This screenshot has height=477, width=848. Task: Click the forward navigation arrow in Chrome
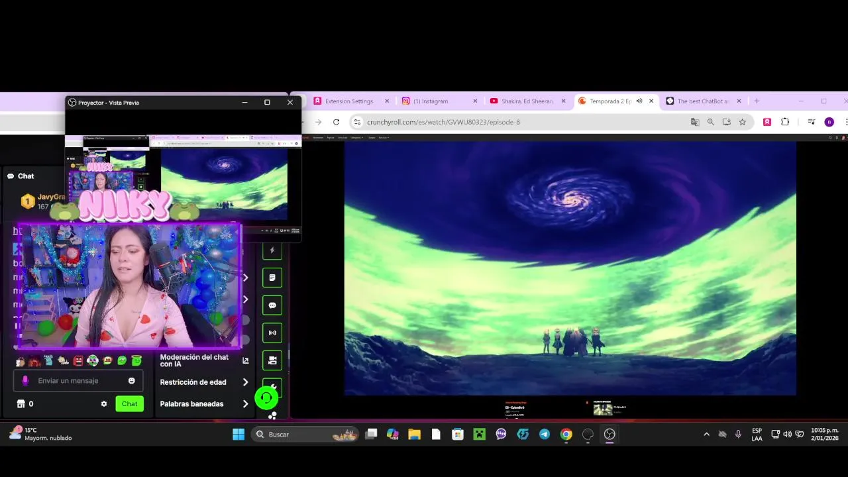[318, 122]
